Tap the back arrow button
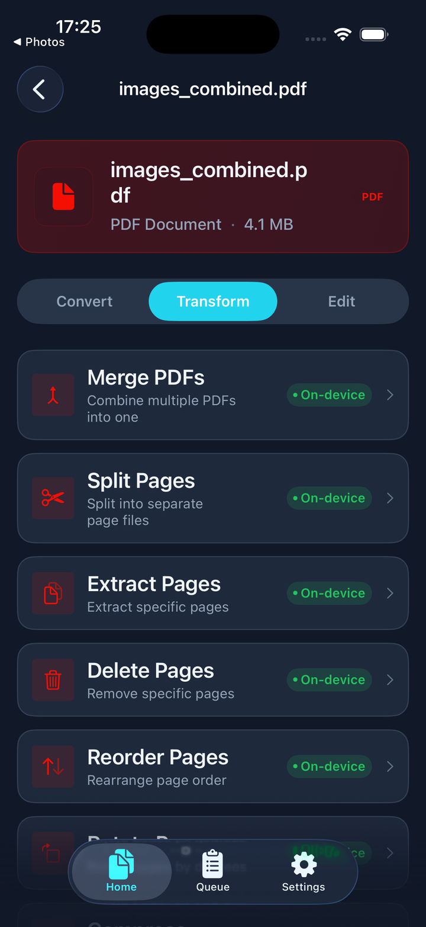The image size is (426, 927). [40, 89]
